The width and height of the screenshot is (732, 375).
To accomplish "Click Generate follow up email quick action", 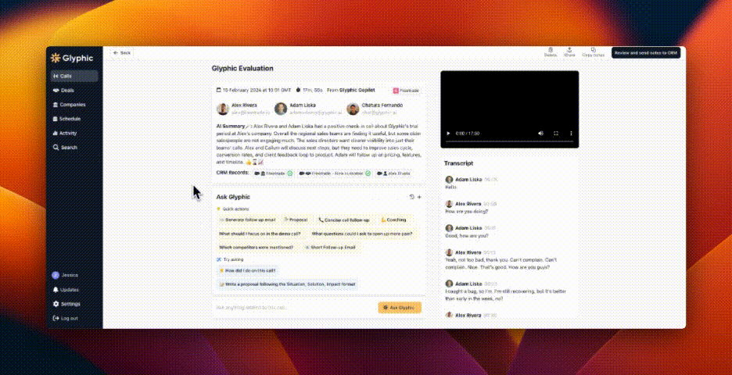I will [x=248, y=220].
